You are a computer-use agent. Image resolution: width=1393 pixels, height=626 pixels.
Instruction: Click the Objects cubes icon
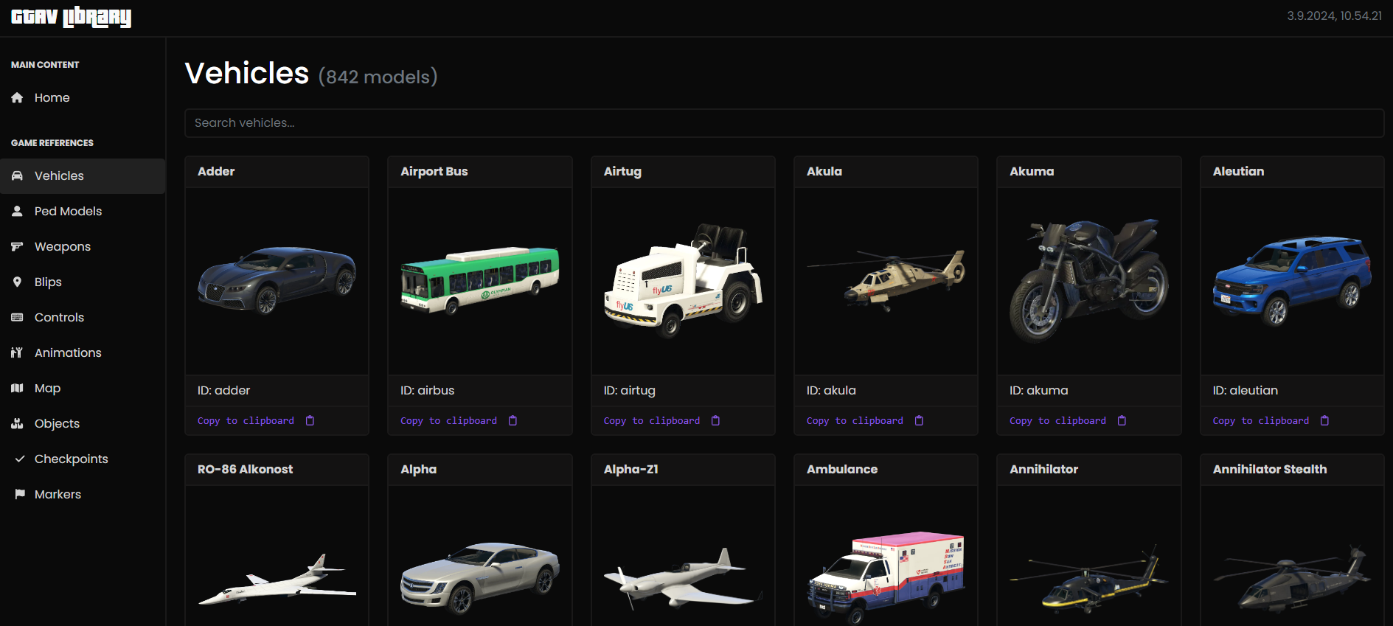coord(17,423)
